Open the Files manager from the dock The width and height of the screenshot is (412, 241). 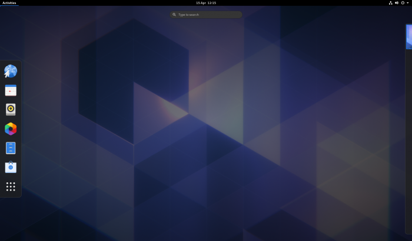click(x=11, y=148)
